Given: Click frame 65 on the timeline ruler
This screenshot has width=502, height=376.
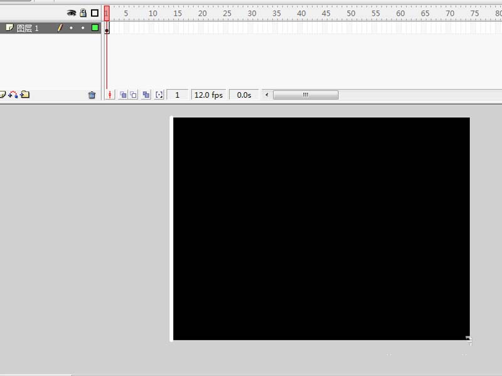Looking at the screenshot, I should (425, 13).
